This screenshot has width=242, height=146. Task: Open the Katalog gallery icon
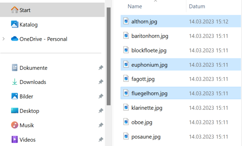click(14, 24)
